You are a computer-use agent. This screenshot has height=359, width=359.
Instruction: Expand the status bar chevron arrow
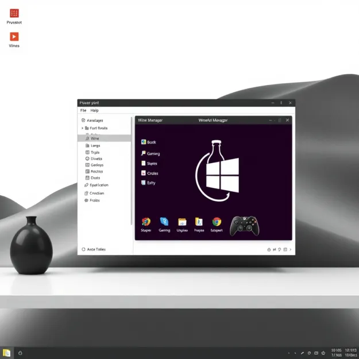[291, 249]
